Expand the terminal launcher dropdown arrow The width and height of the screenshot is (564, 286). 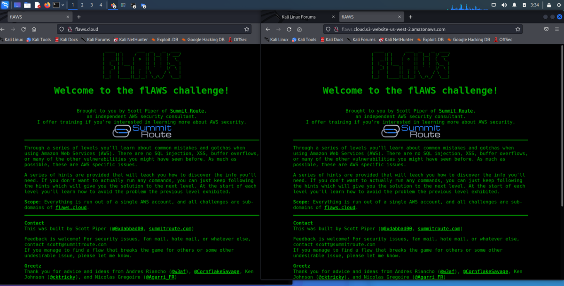click(63, 5)
